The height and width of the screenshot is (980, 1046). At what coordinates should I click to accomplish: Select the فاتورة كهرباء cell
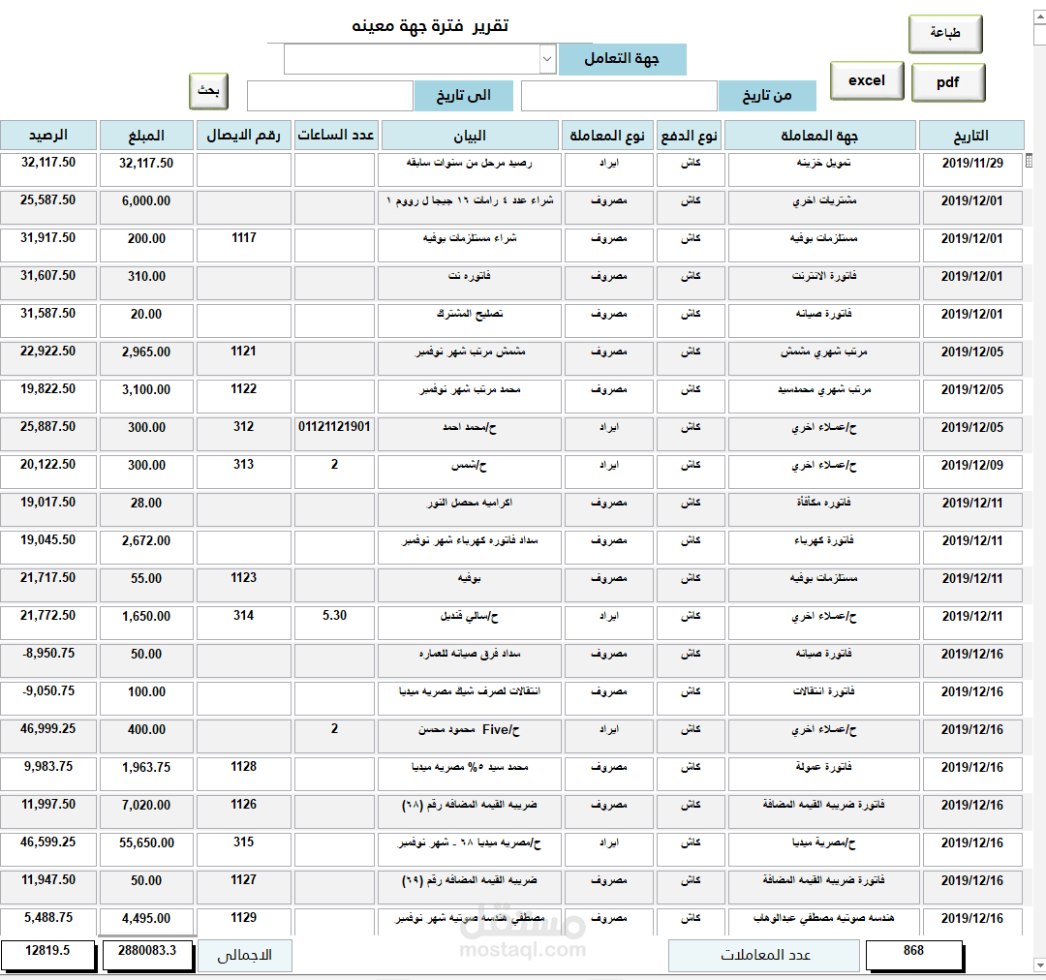(823, 548)
